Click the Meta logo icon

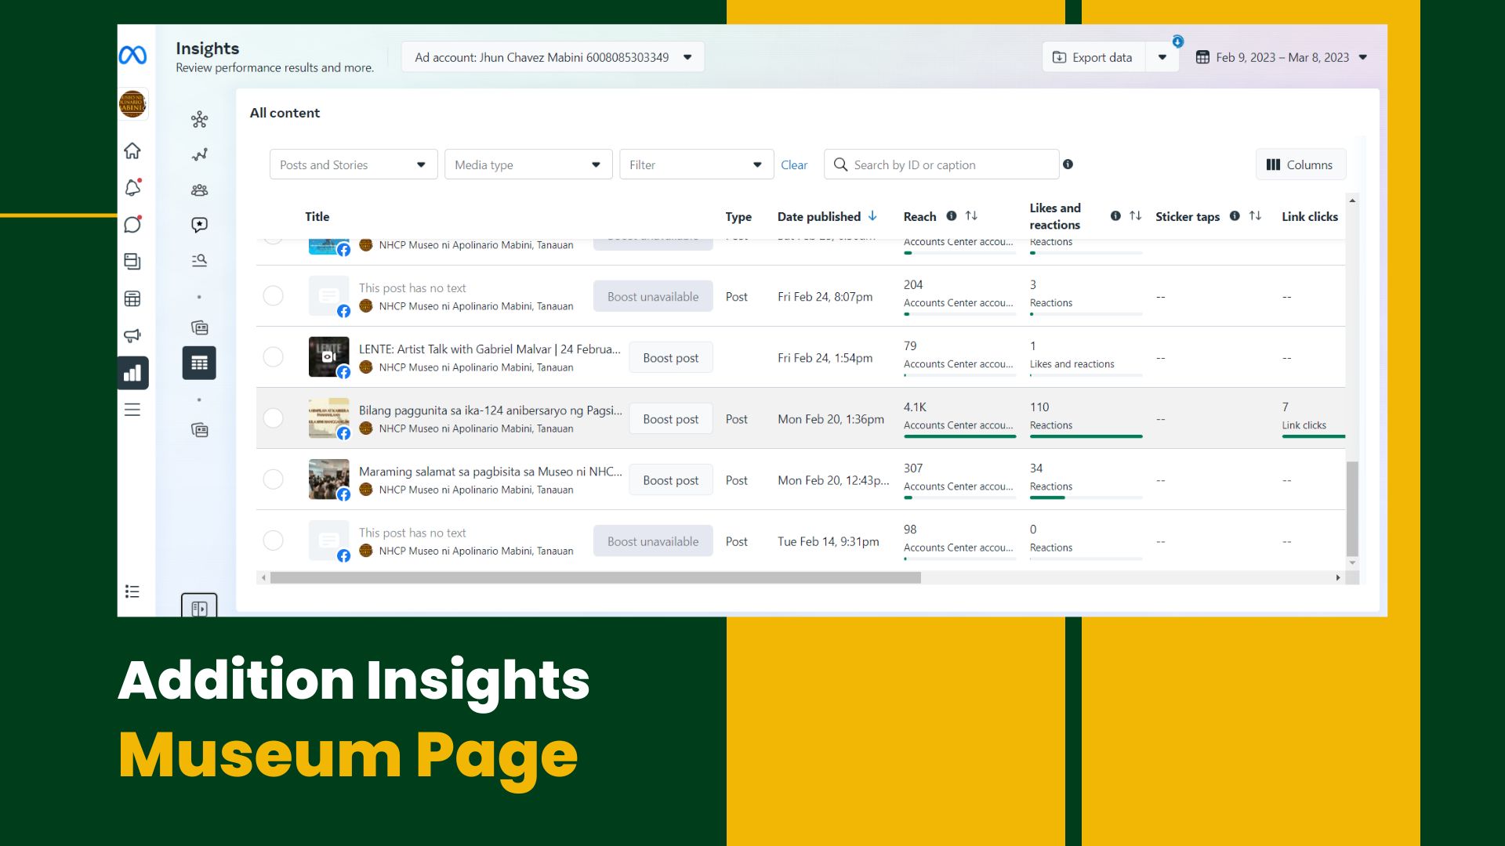[x=132, y=56]
